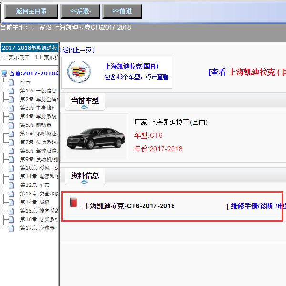Click page icon next to 第10章
This screenshot has height=286, width=286.
pyautogui.click(x=11, y=168)
